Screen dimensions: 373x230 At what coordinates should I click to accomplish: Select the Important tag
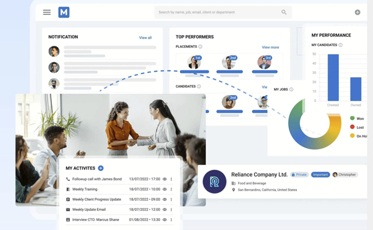pos(320,174)
